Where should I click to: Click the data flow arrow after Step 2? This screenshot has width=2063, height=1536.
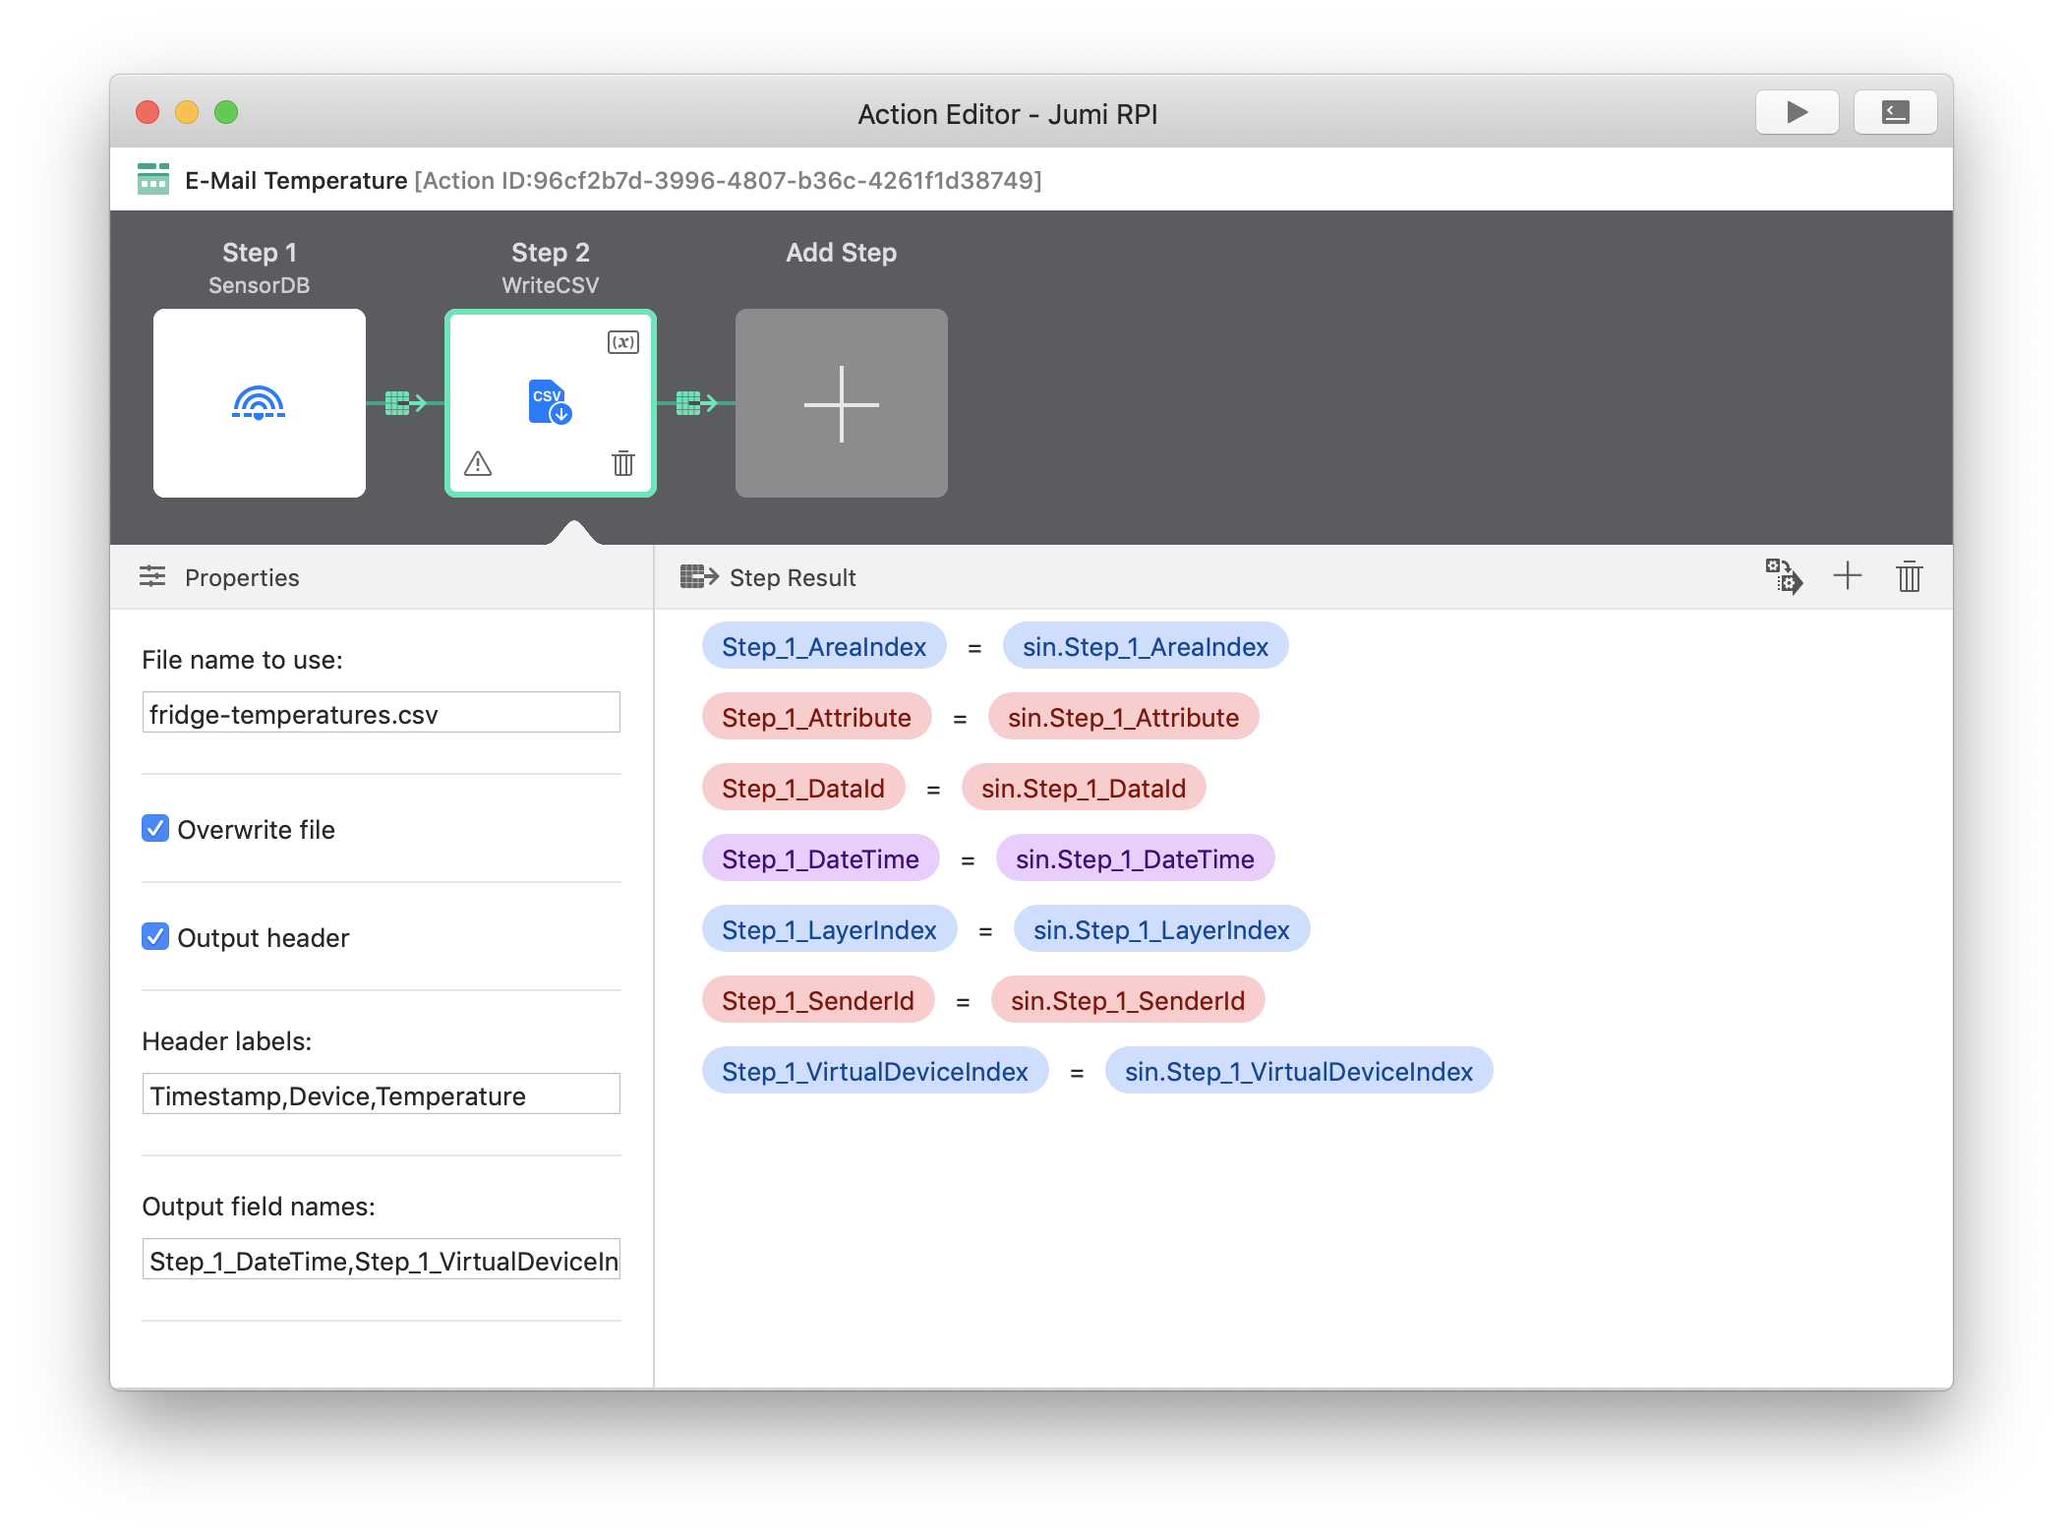[696, 402]
